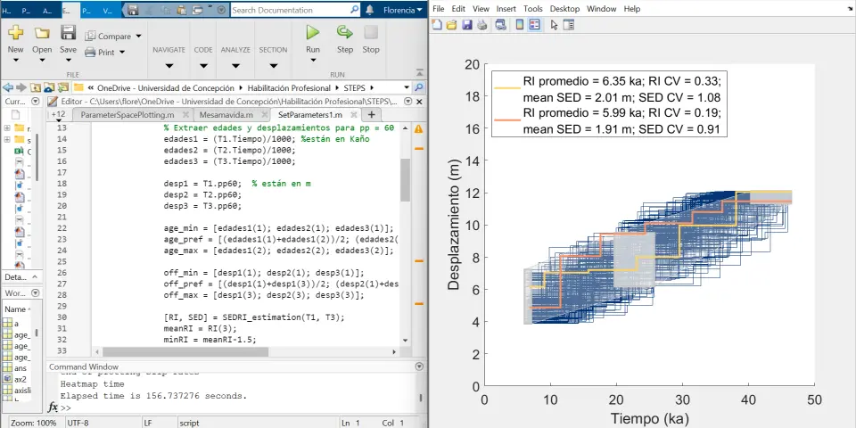Select the Edit Plot arrow tool
Image resolution: width=856 pixels, height=428 pixels.
pyautogui.click(x=554, y=25)
